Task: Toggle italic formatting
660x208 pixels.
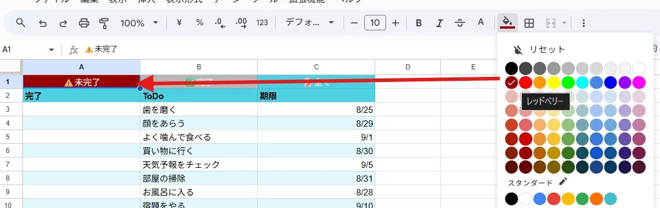Action: [440, 23]
